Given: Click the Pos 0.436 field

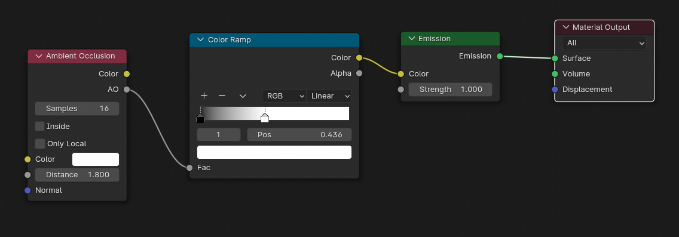Looking at the screenshot, I should point(299,135).
